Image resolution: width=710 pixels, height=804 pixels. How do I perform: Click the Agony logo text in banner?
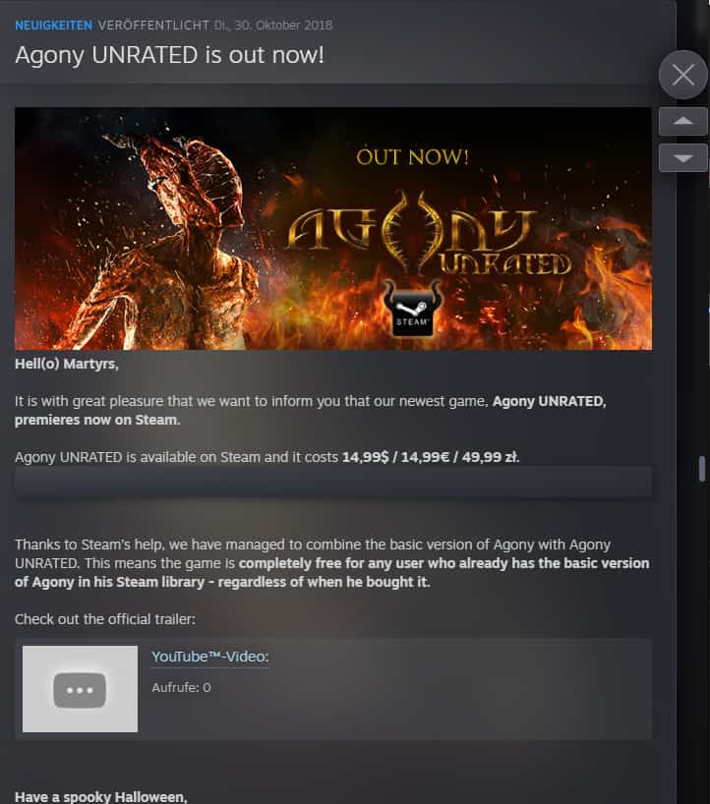(410, 231)
